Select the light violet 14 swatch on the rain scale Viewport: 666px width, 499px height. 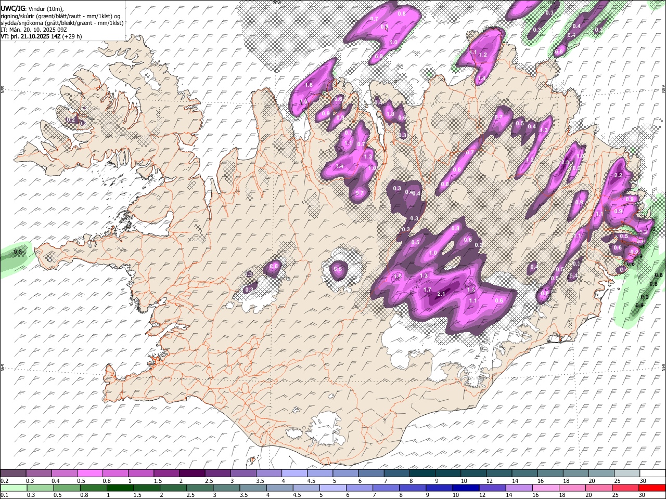pos(519,488)
